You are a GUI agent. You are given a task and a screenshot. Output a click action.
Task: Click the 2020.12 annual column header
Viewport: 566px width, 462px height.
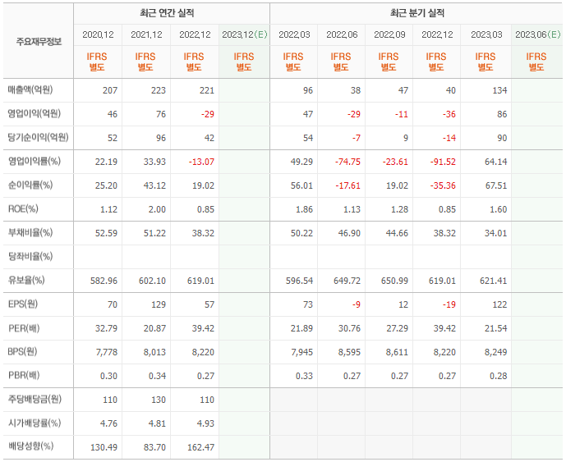pyautogui.click(x=98, y=34)
